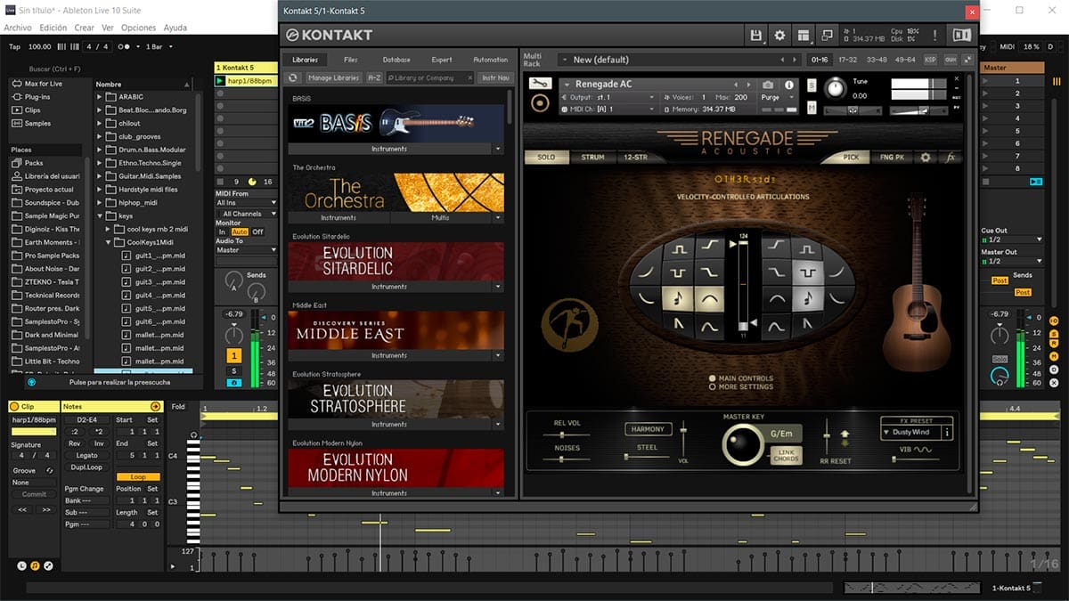This screenshot has width=1069, height=601.
Task: Switch to Files tab in Kontakt browser
Action: coord(350,60)
